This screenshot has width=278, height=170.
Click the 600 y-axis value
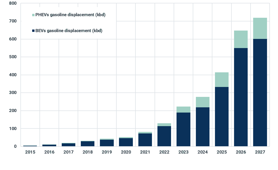click(13, 39)
